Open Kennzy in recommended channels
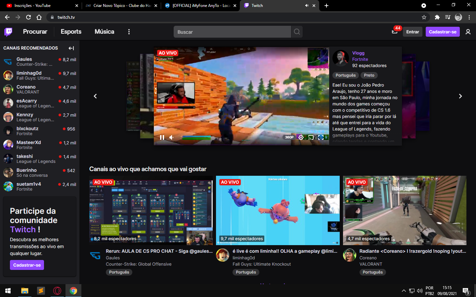 (x=40, y=117)
